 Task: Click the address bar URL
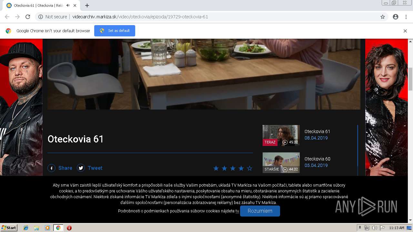(140, 17)
